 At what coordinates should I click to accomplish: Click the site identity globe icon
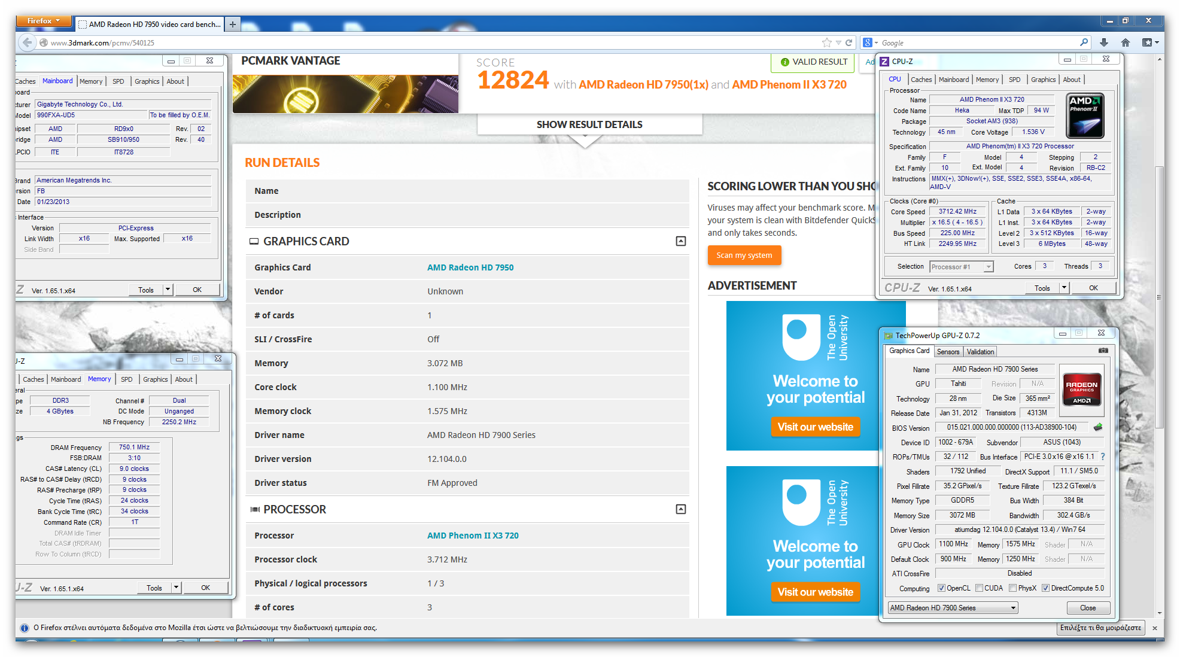[x=43, y=42]
